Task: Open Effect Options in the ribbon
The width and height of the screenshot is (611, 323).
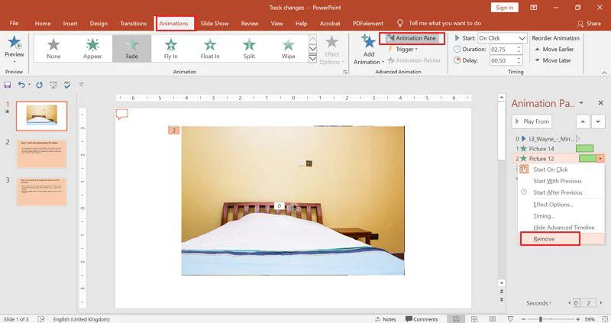Action: [x=332, y=50]
